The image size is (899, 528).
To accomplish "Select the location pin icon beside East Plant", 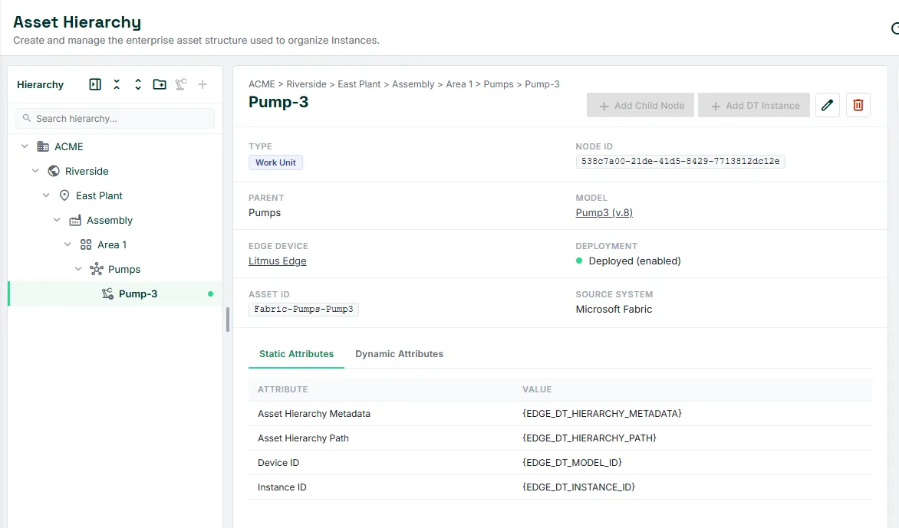I will tap(64, 196).
